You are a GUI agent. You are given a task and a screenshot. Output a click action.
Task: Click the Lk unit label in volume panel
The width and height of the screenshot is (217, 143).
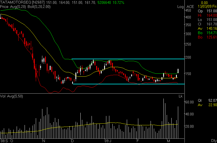(181, 96)
